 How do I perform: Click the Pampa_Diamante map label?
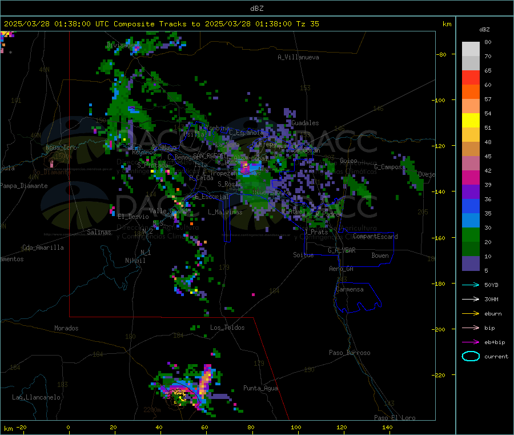click(24, 186)
